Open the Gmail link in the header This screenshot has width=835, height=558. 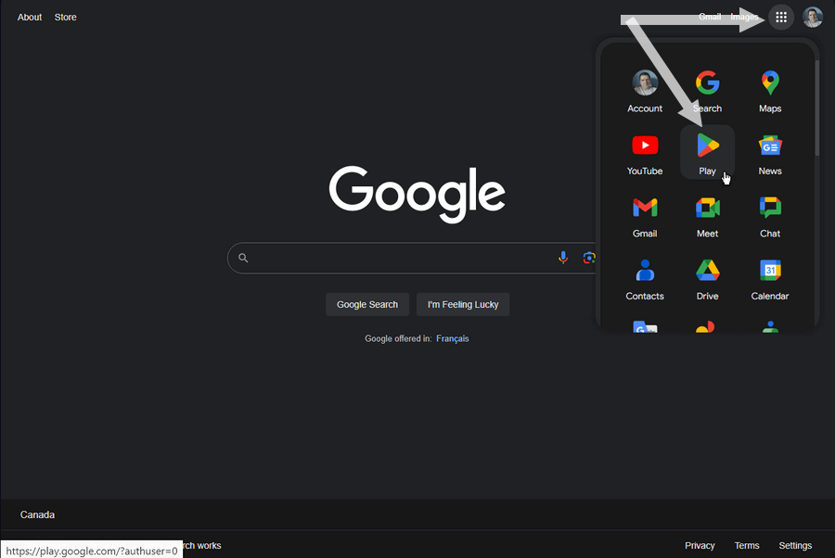[x=710, y=17]
